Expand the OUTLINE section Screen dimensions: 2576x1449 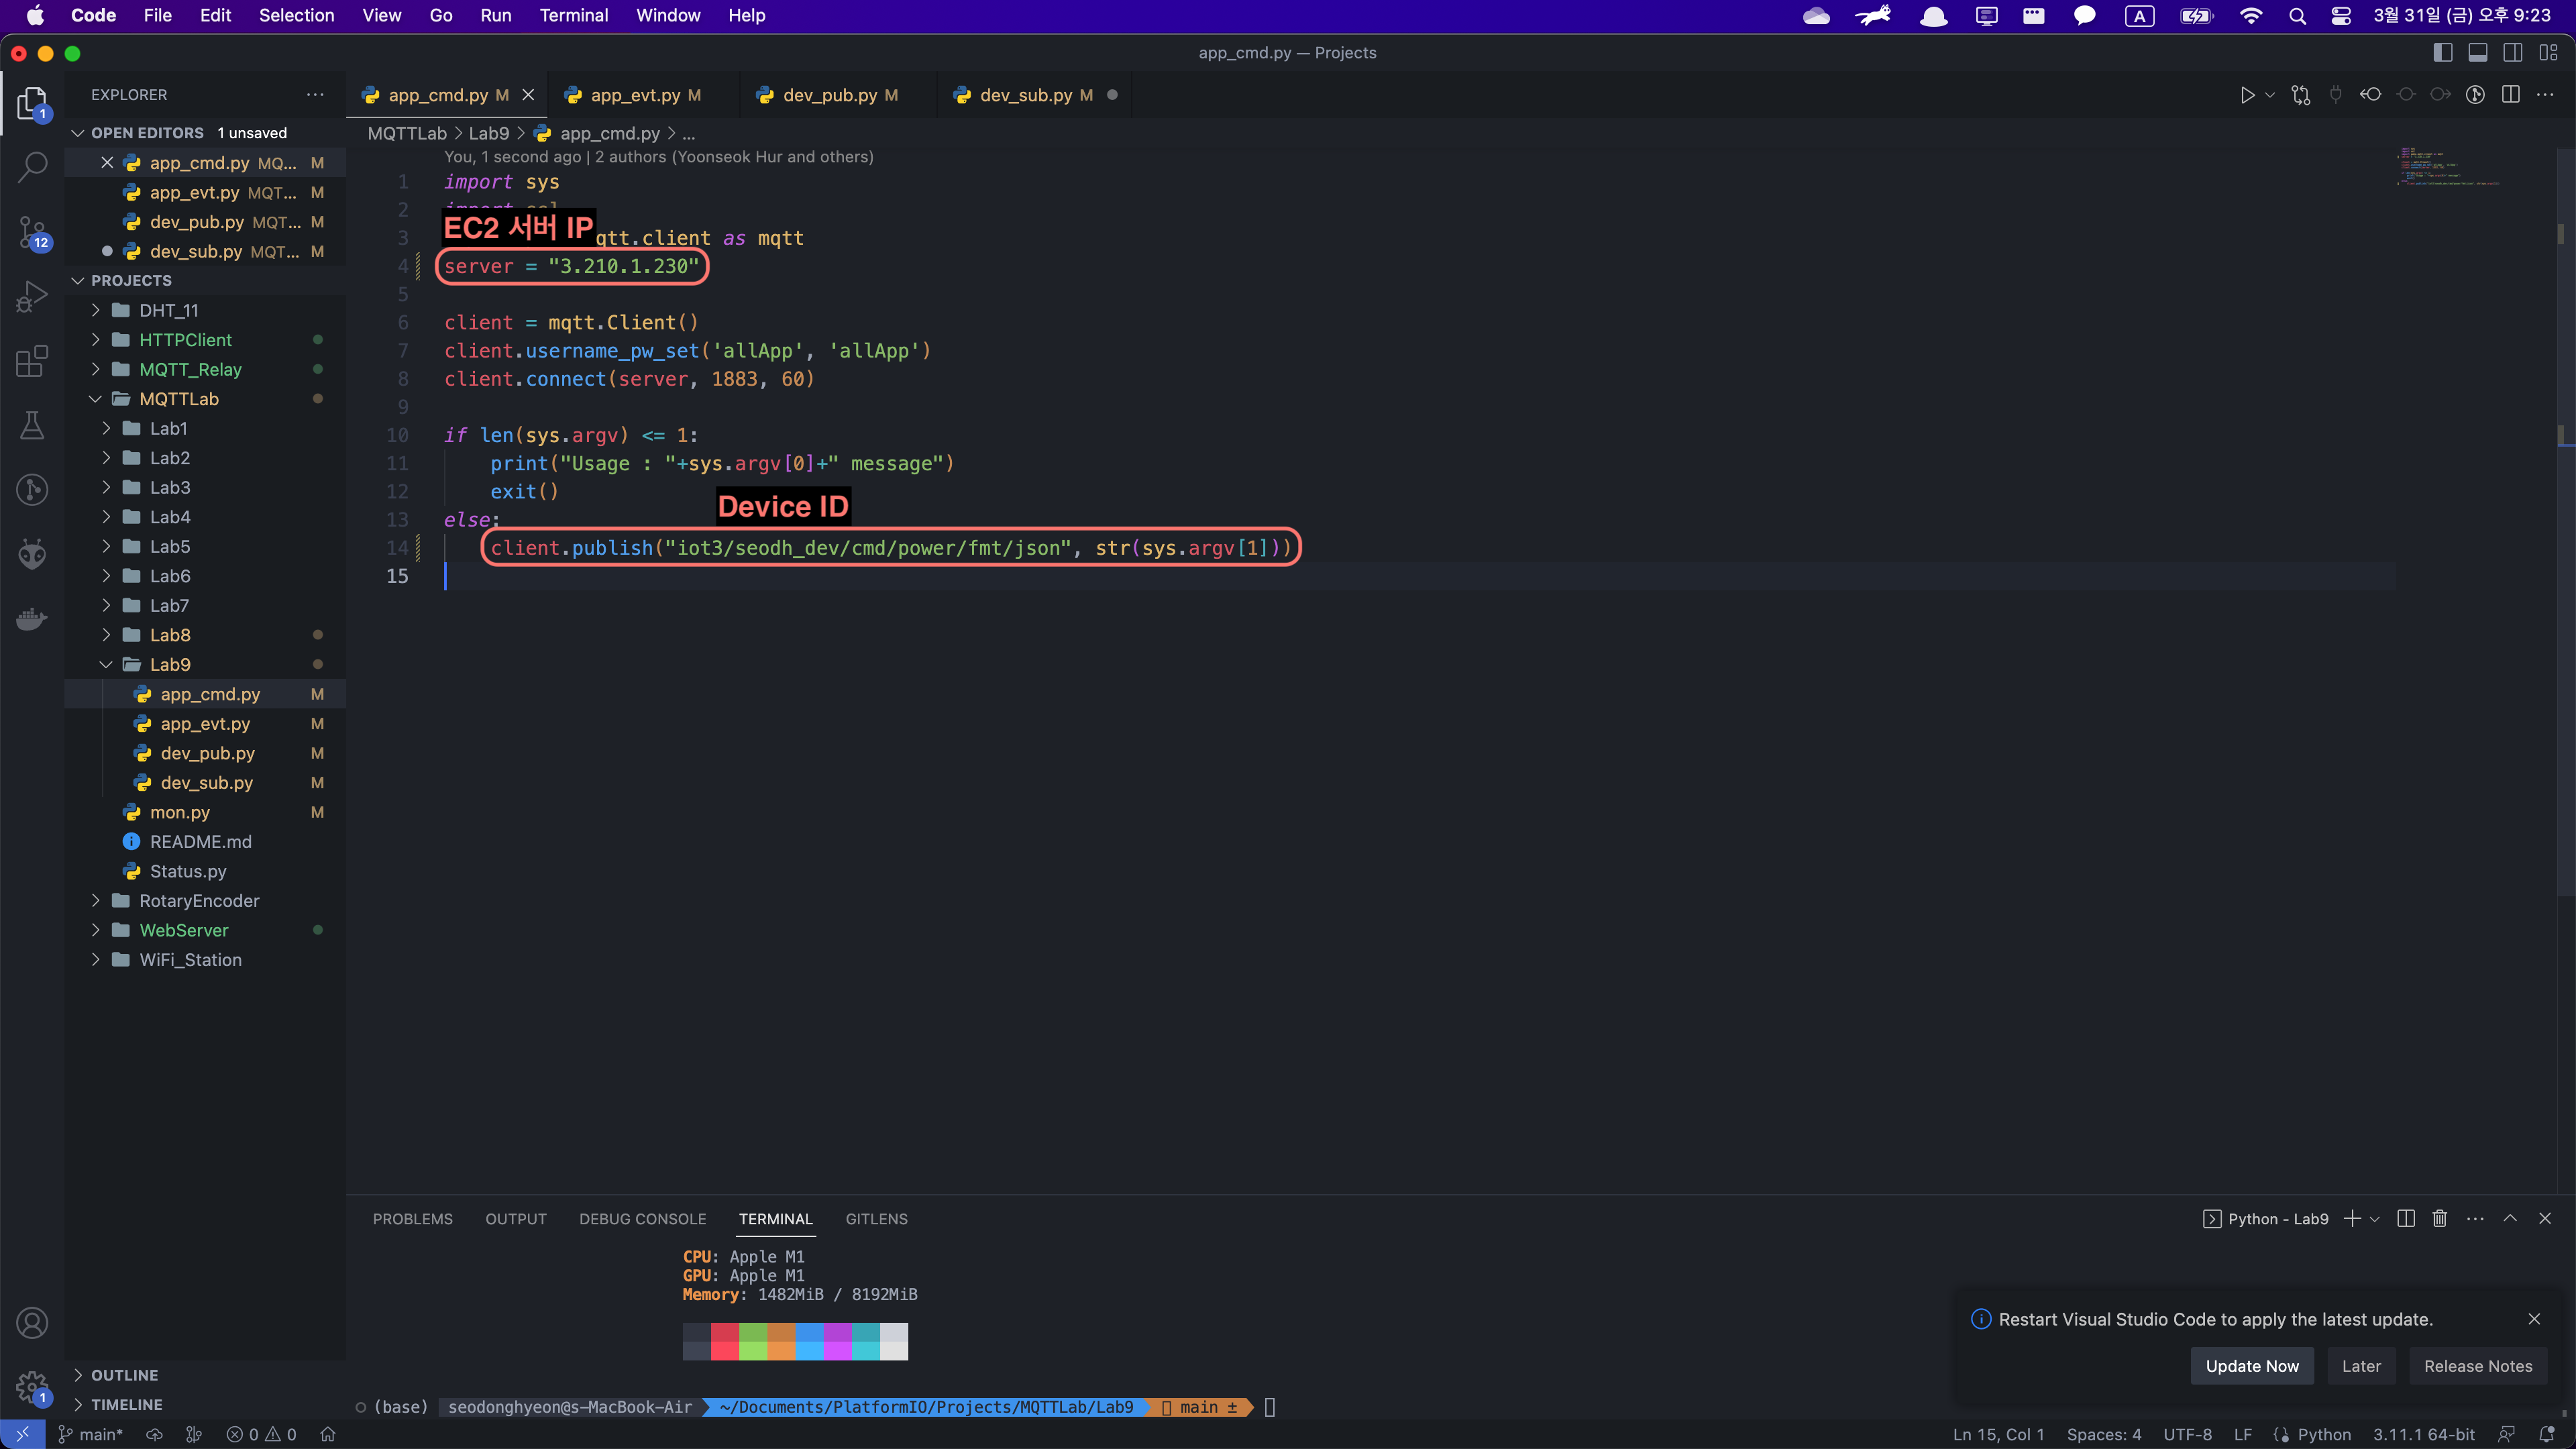pos(124,1375)
